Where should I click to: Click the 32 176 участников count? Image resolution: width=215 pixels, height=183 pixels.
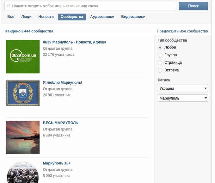tap(59, 54)
